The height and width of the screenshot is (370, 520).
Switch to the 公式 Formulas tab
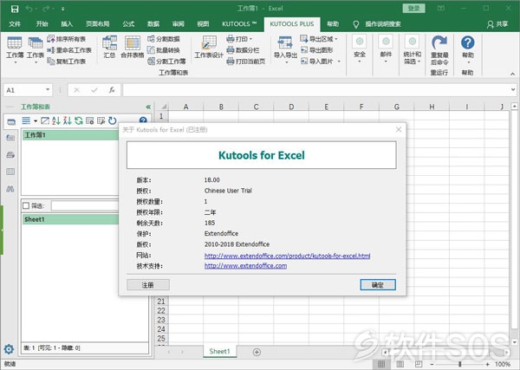(128, 24)
